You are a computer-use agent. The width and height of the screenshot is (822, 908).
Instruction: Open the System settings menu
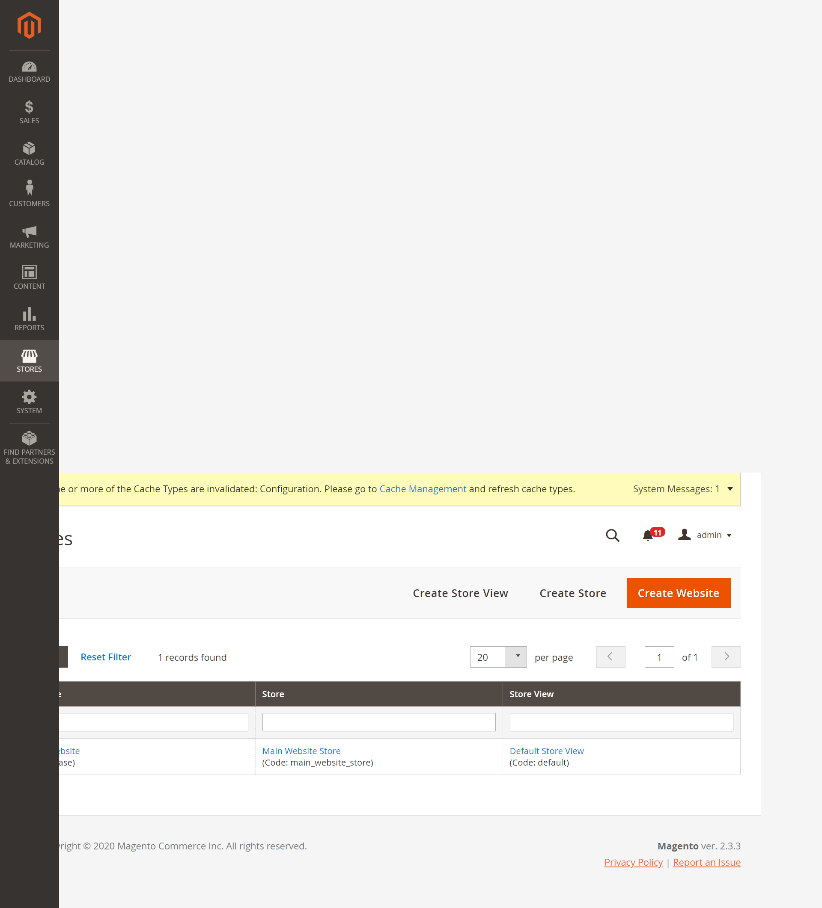point(29,402)
